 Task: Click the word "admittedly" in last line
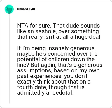[x=31, y=93]
